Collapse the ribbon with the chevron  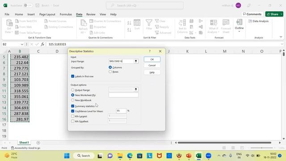click(x=281, y=37)
